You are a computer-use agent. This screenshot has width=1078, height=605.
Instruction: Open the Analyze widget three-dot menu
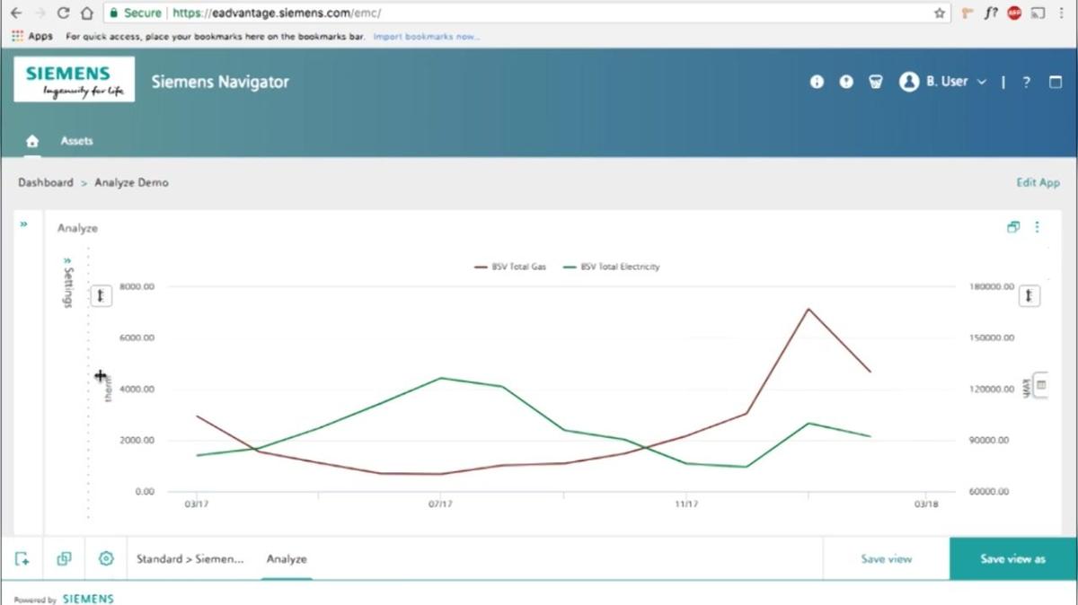click(1037, 227)
